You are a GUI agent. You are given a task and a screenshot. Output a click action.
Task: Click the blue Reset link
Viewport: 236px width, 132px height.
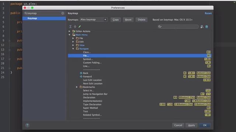tap(208, 13)
